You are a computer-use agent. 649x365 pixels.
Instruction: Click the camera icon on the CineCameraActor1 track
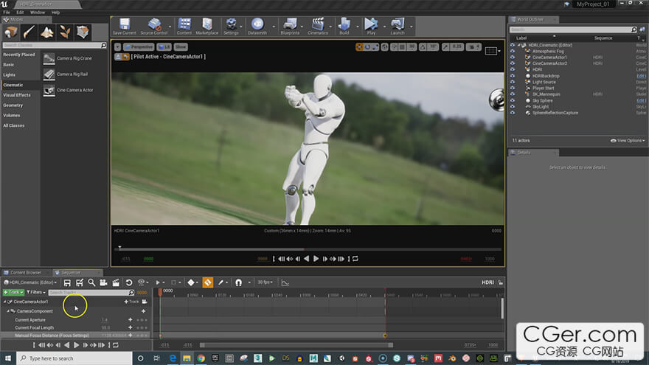(145, 302)
